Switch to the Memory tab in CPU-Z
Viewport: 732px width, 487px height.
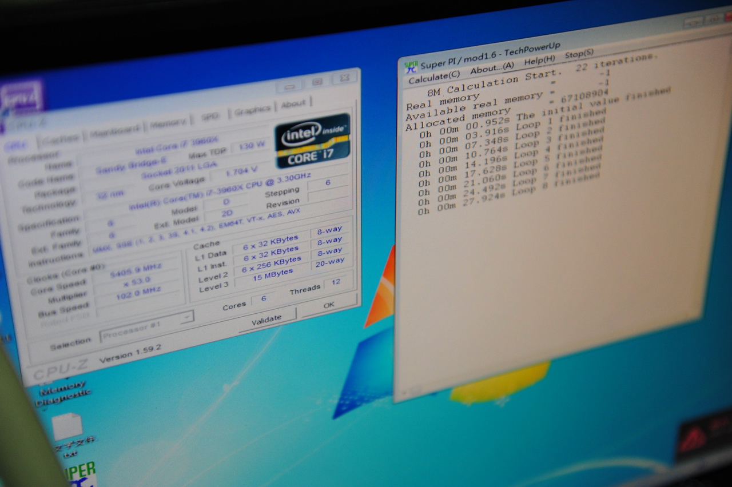[x=168, y=123]
